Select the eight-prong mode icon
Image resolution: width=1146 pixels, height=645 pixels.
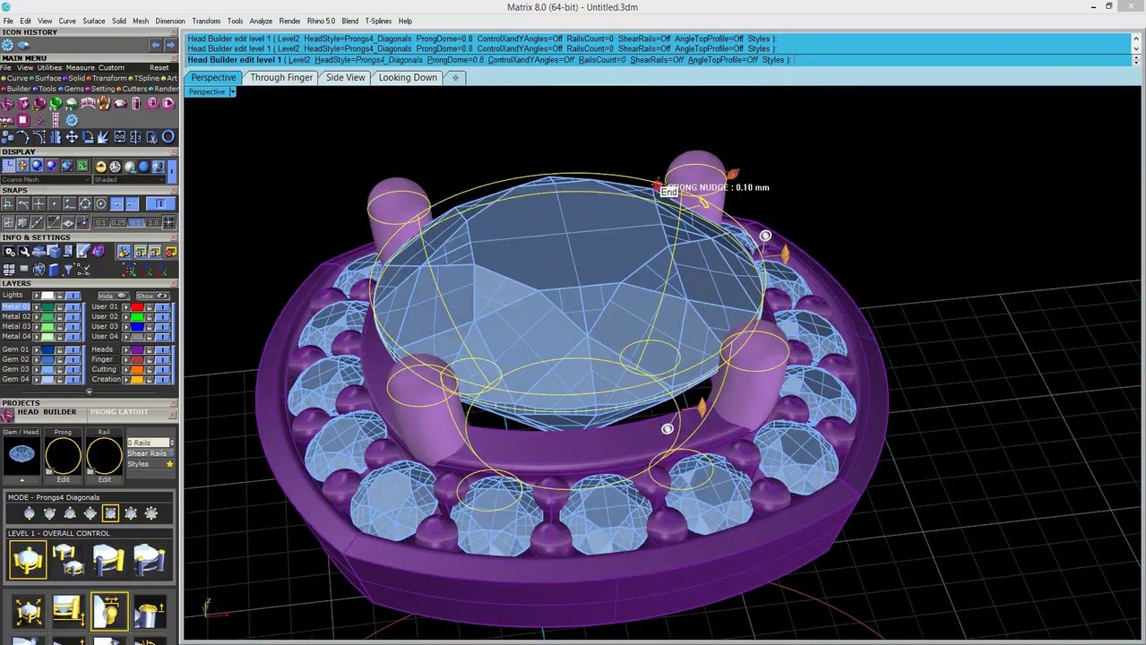pos(151,513)
